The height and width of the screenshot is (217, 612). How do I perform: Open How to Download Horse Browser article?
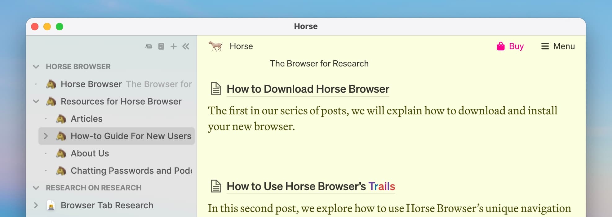308,89
